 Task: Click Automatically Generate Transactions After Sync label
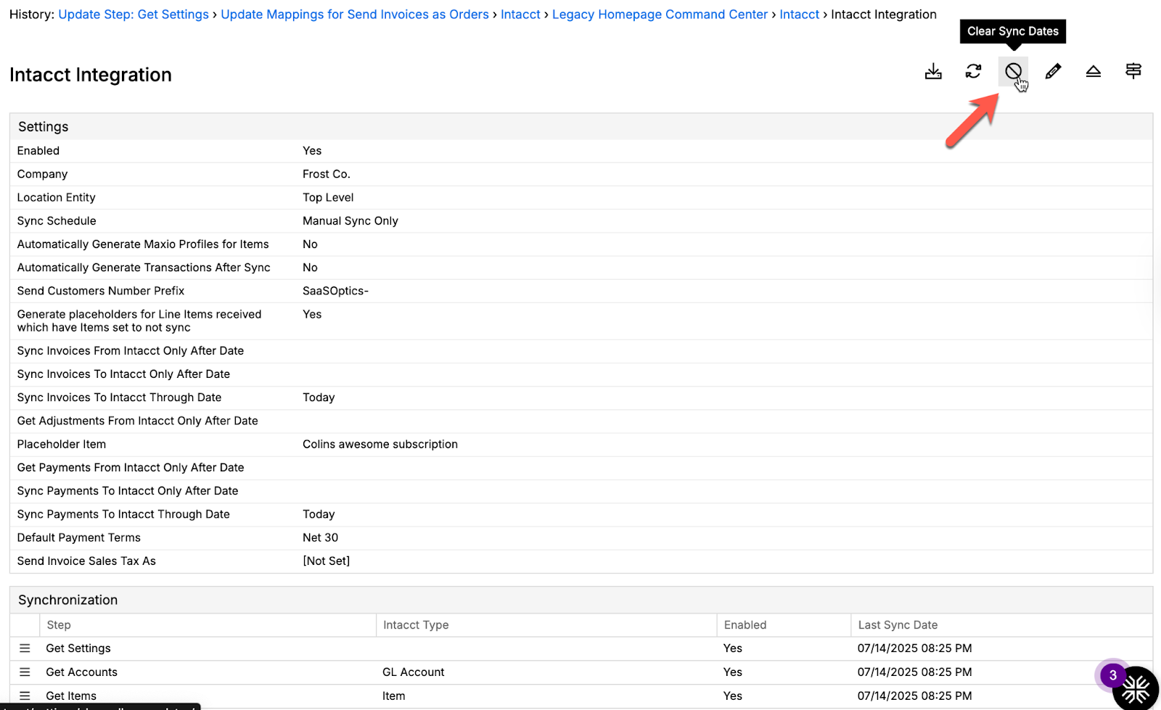pos(144,268)
